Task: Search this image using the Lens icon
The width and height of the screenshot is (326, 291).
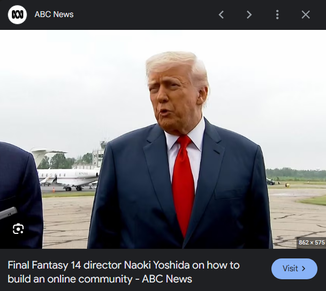Action: (x=18, y=229)
